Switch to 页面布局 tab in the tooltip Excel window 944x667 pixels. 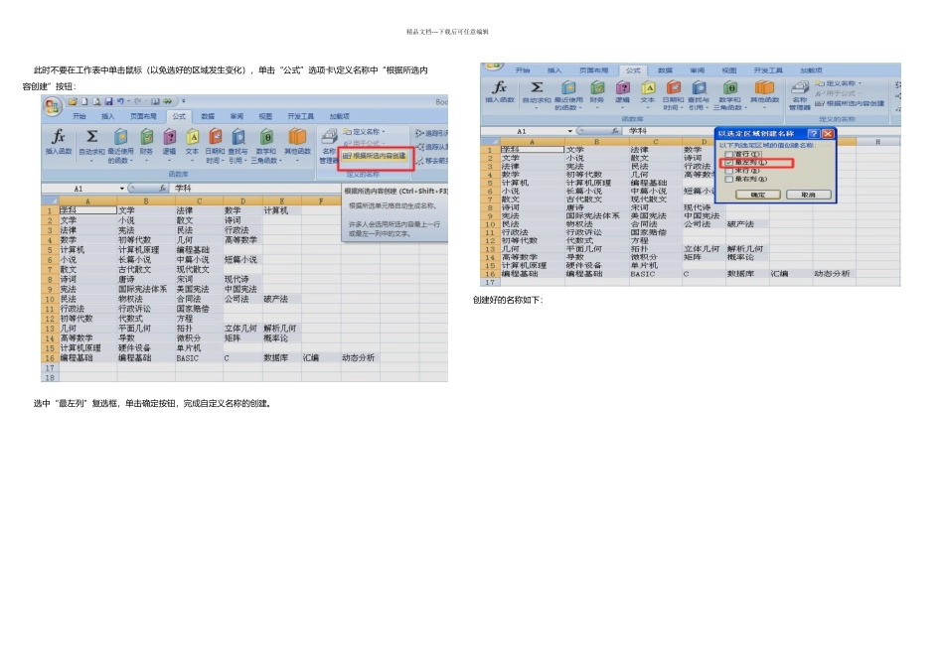coord(143,116)
